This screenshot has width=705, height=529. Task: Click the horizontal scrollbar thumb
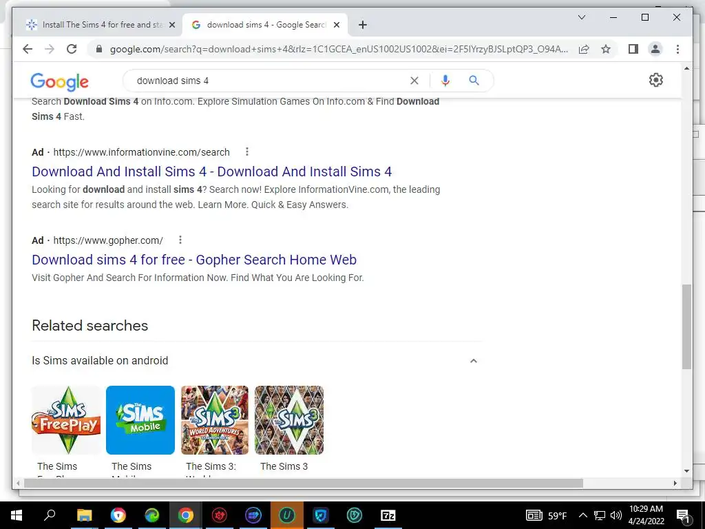pyautogui.click(x=304, y=483)
